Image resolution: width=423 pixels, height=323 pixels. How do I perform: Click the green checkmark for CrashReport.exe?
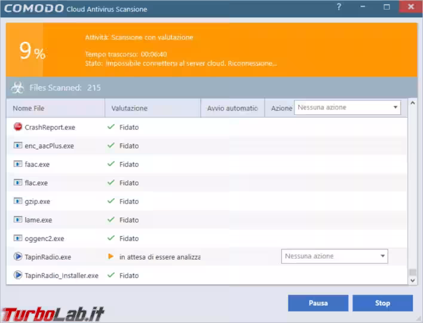(111, 127)
